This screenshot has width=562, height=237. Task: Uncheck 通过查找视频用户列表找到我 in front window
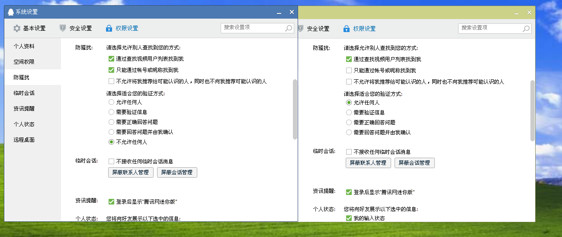pyautogui.click(x=111, y=58)
